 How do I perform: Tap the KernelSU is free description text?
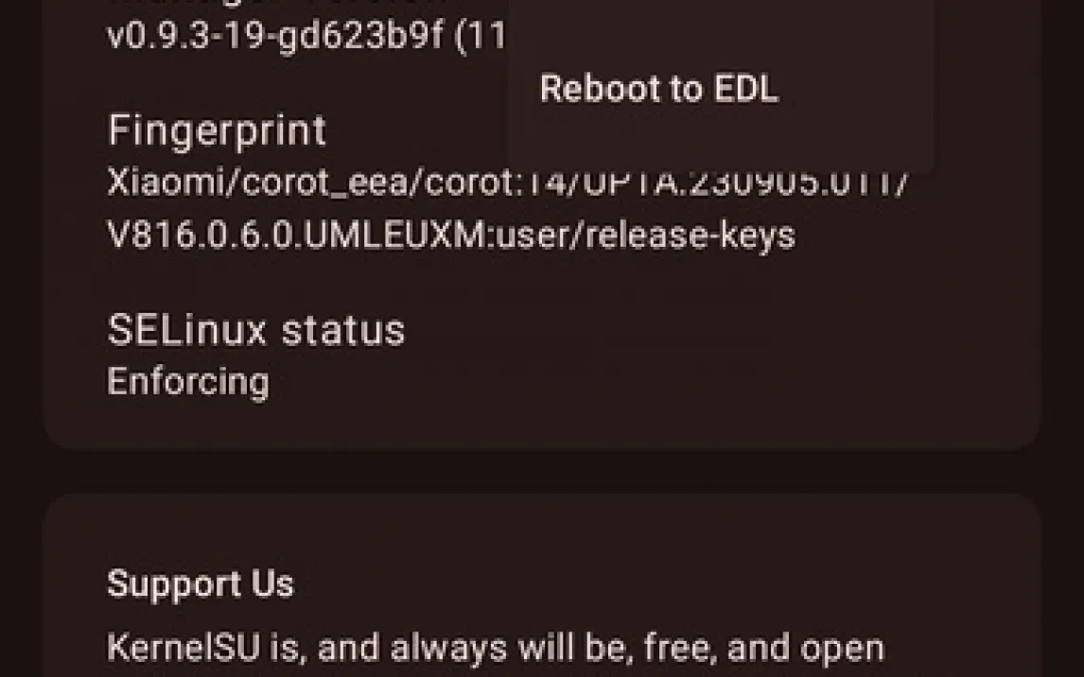(x=496, y=648)
